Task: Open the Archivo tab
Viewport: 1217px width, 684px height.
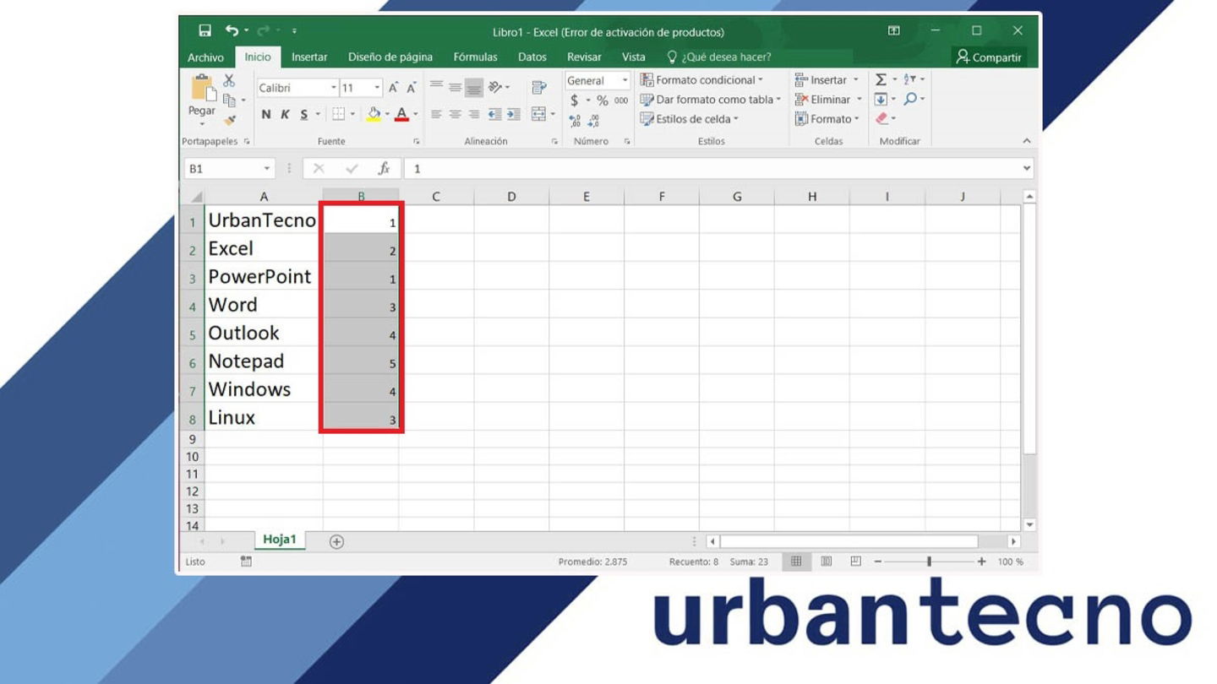Action: pos(206,57)
